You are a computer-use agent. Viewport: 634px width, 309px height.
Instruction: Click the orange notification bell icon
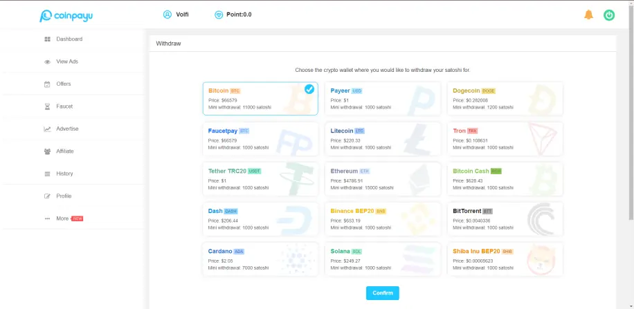tap(588, 15)
